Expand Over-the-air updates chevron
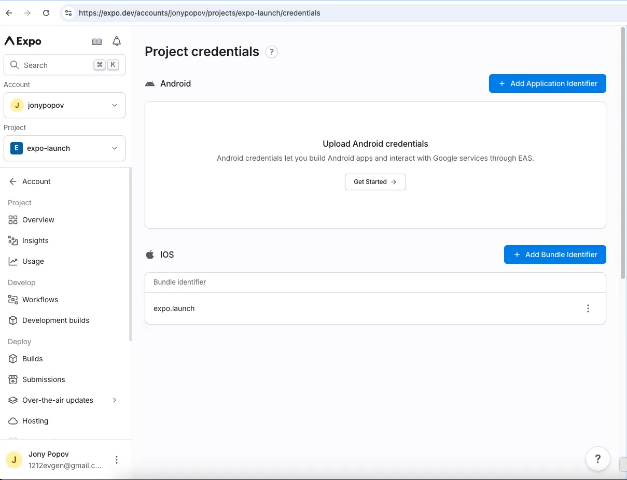 [x=115, y=400]
